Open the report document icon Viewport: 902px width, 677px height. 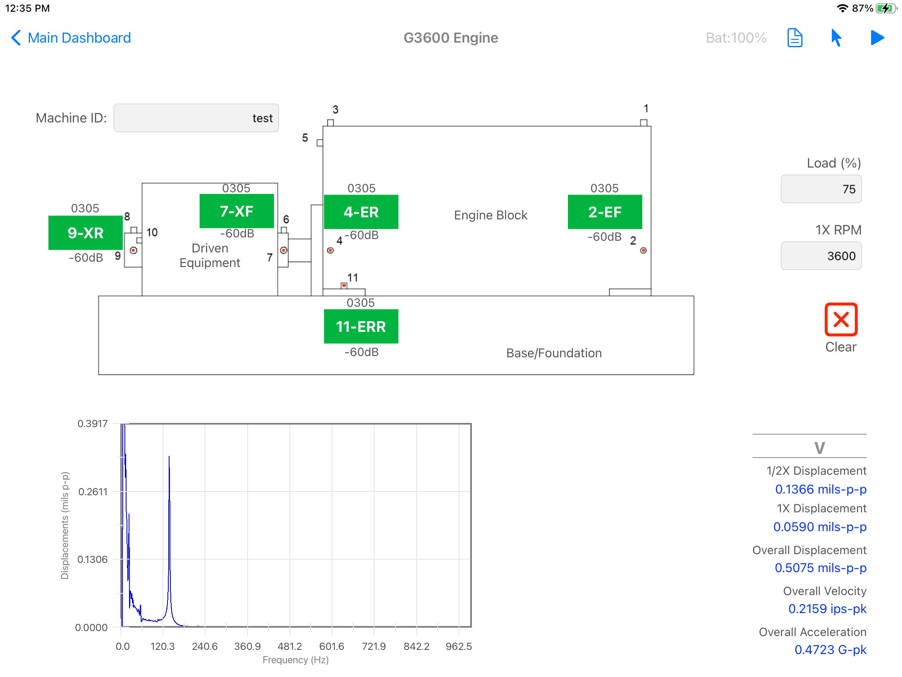coord(795,38)
